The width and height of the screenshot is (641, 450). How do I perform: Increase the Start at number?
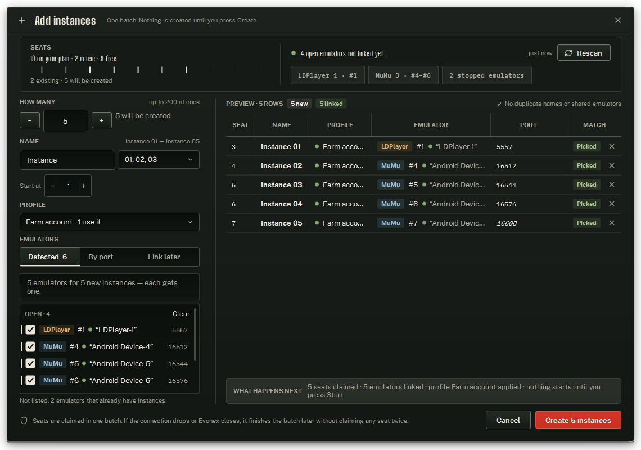(x=83, y=186)
